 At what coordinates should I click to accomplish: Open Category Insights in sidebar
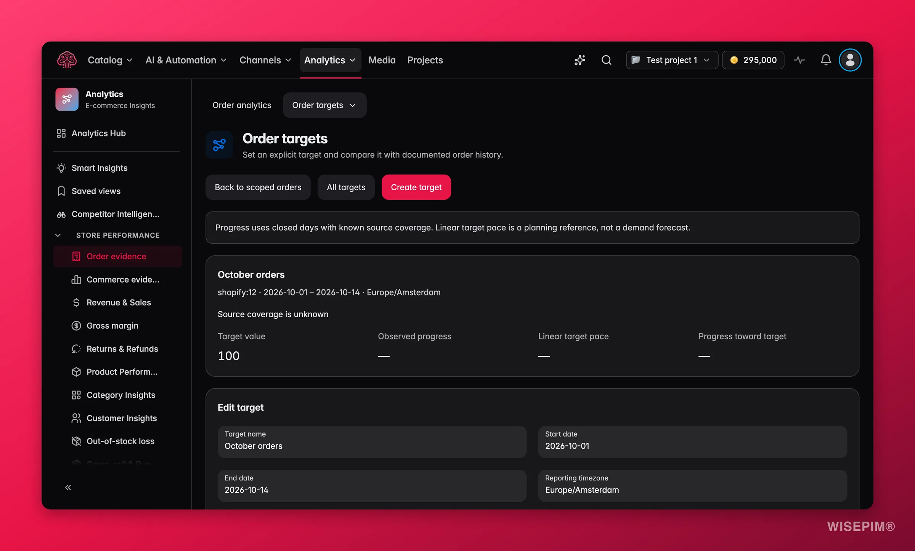tap(118, 395)
